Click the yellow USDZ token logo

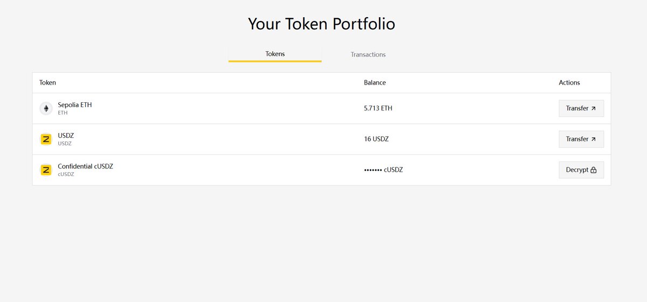[x=46, y=139]
